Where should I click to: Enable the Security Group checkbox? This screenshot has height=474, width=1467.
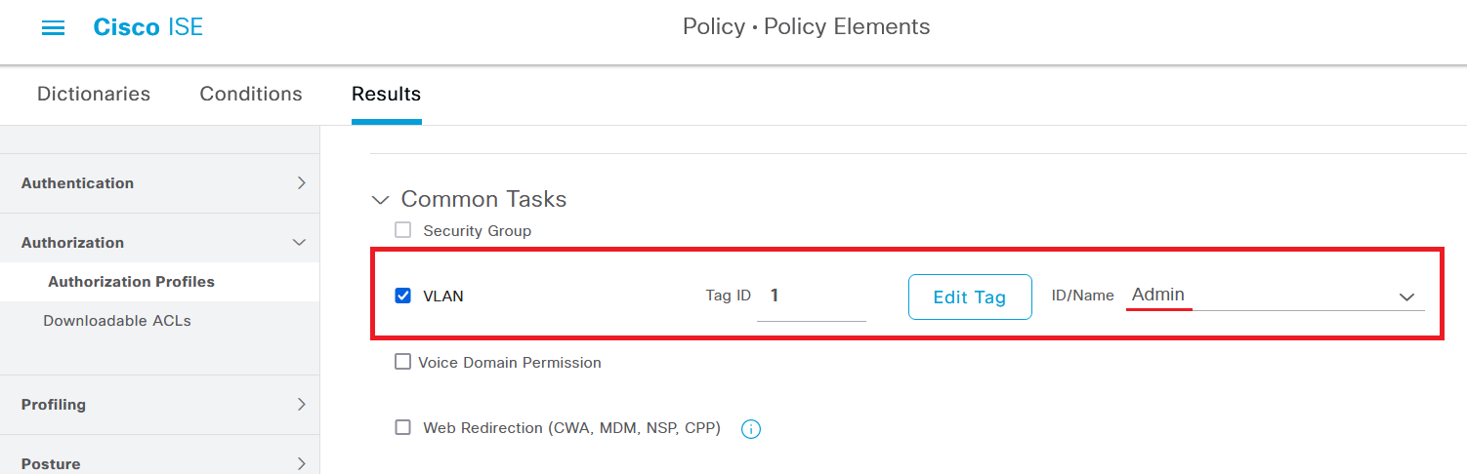[402, 231]
